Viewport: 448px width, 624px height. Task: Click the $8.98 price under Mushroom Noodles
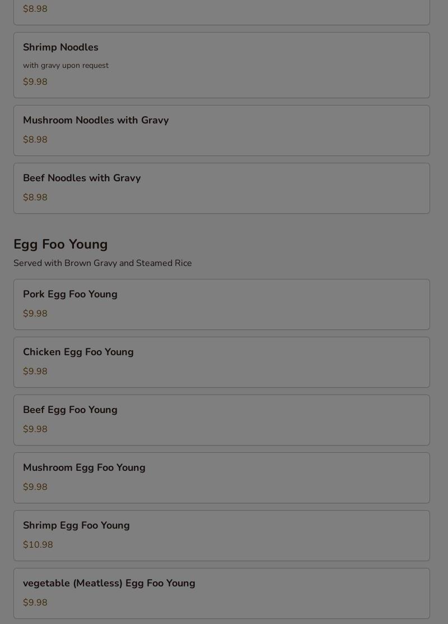(35, 140)
